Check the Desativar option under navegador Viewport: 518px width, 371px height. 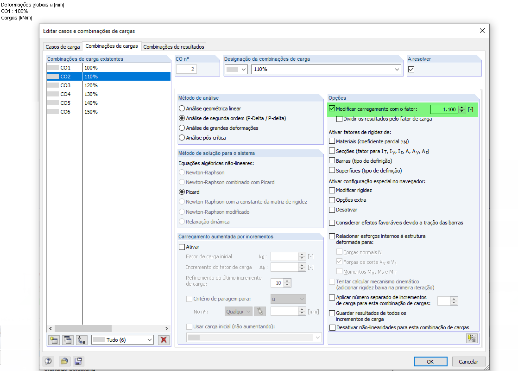[x=332, y=210]
